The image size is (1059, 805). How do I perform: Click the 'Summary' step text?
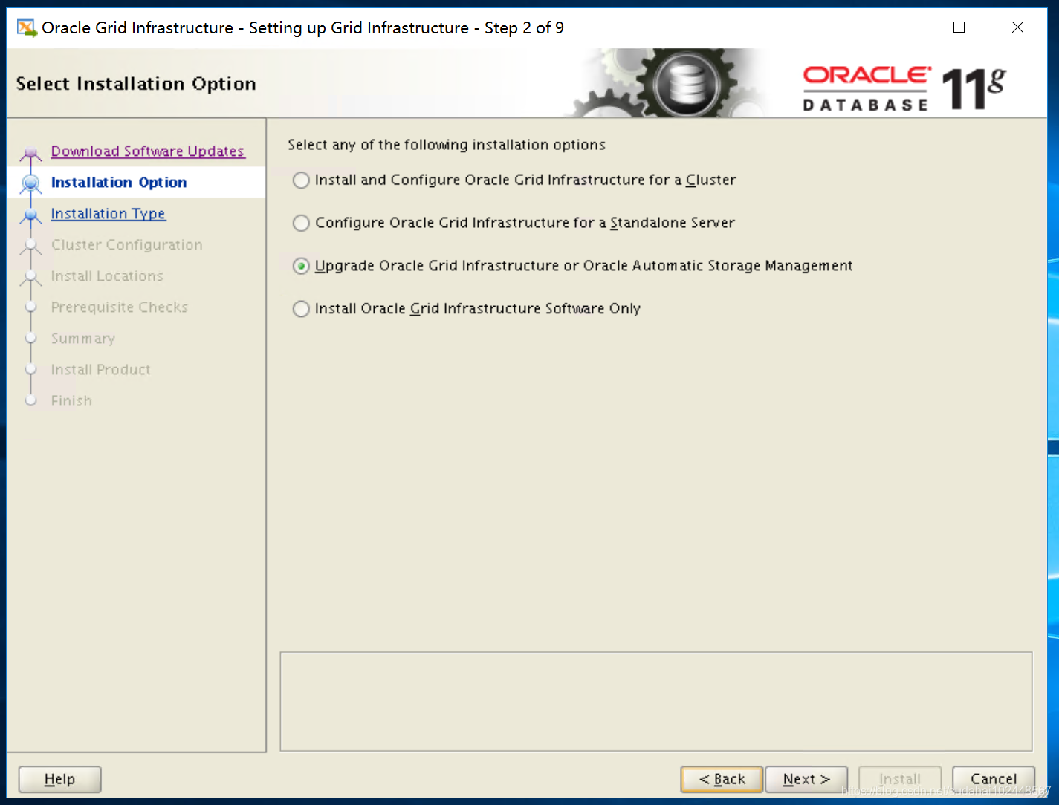pos(82,339)
